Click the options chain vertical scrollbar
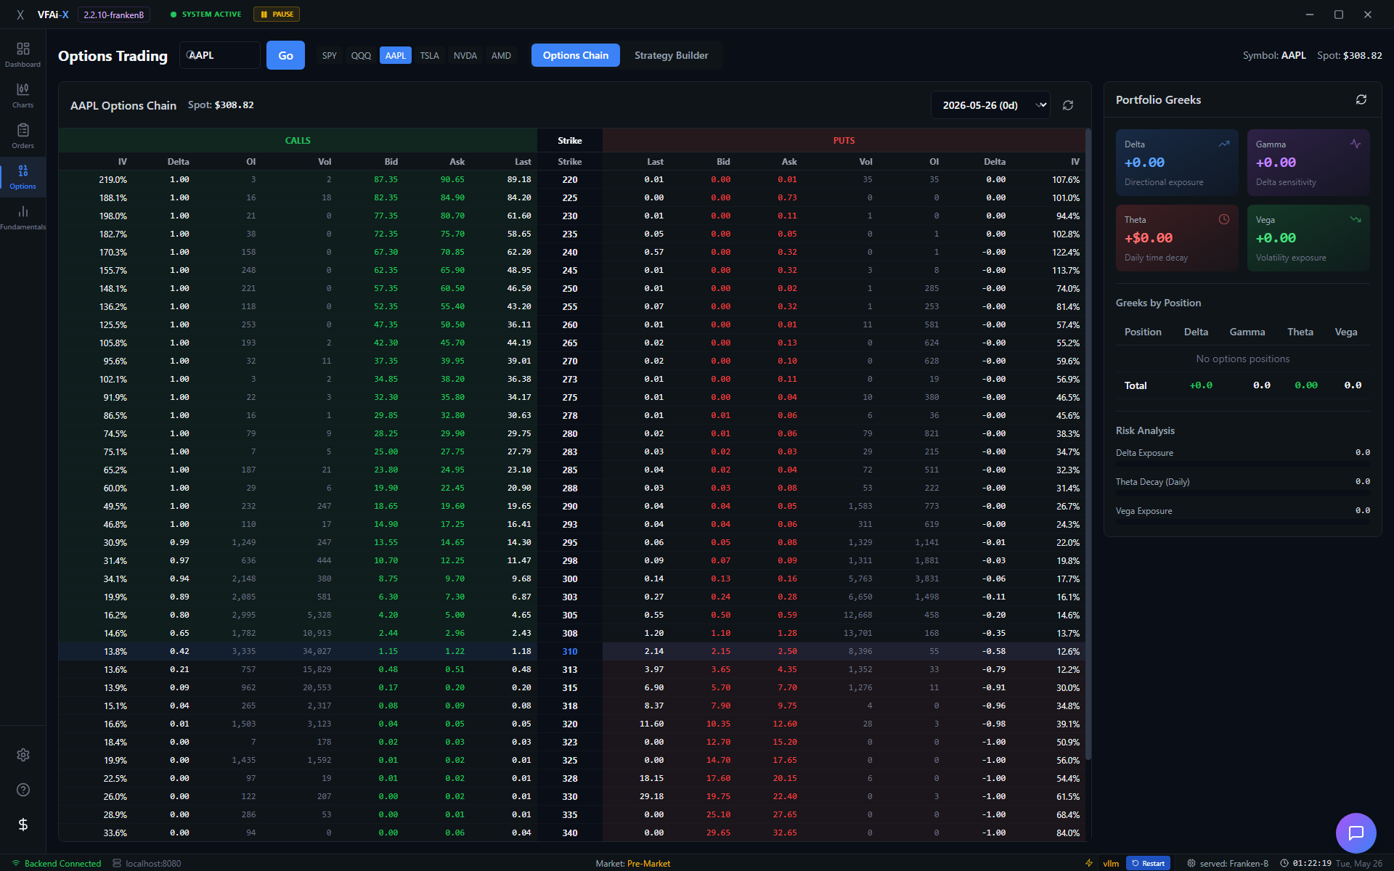This screenshot has width=1394, height=871. tap(1088, 444)
